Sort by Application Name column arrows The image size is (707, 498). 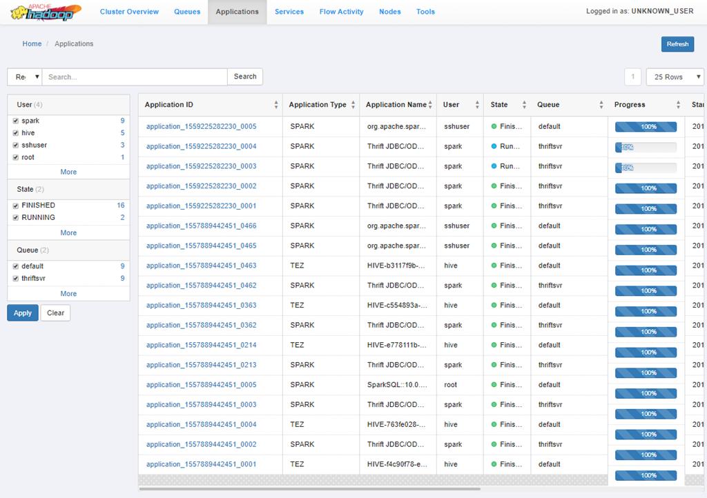[x=430, y=105]
